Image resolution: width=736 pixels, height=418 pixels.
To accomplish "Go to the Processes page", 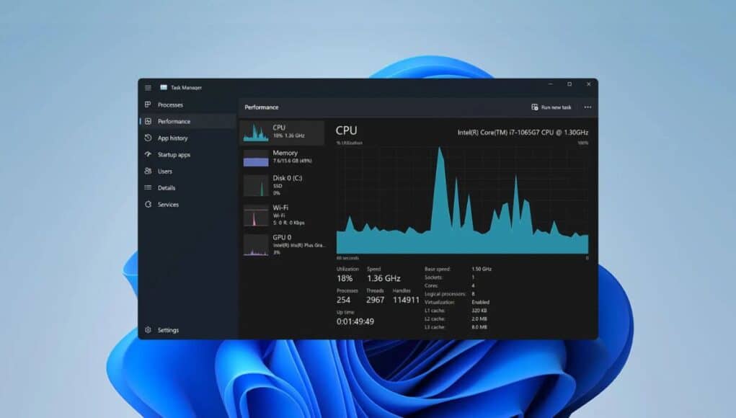I will click(x=170, y=104).
